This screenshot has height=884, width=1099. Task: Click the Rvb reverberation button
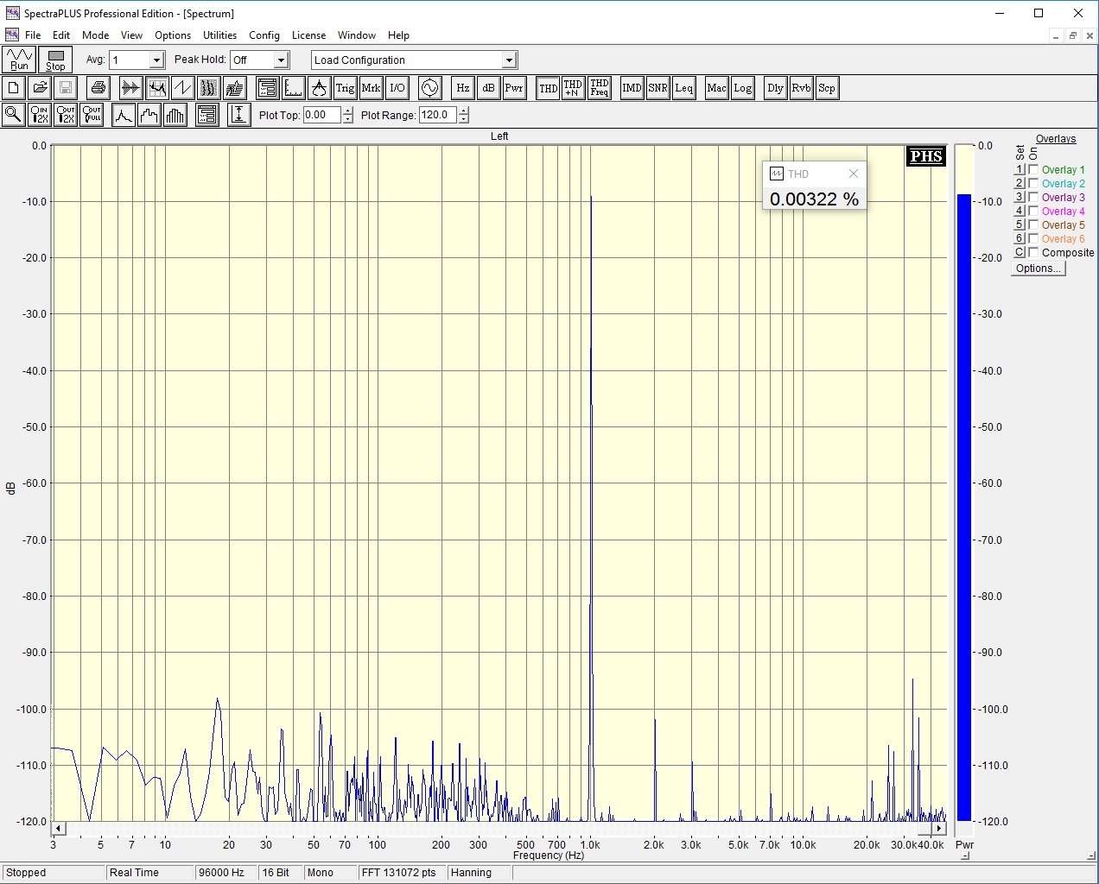pos(802,88)
